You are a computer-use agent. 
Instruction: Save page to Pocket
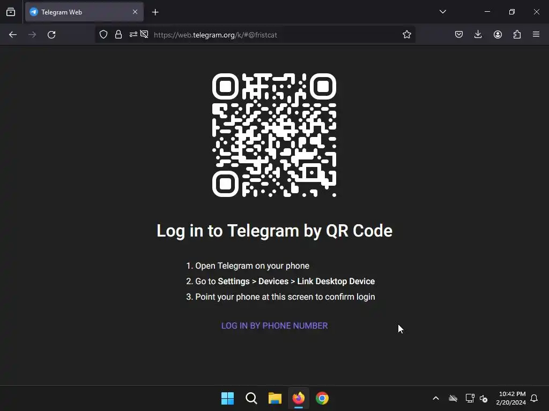459,35
